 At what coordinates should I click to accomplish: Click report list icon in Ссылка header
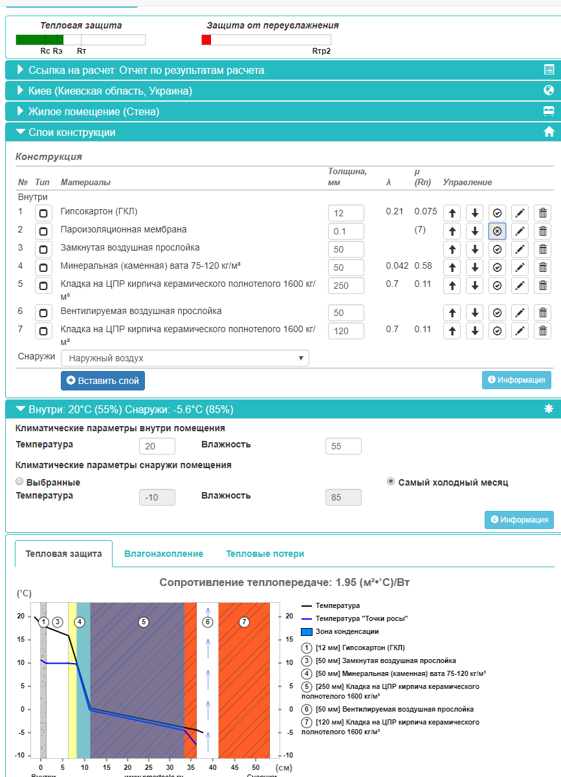(549, 70)
